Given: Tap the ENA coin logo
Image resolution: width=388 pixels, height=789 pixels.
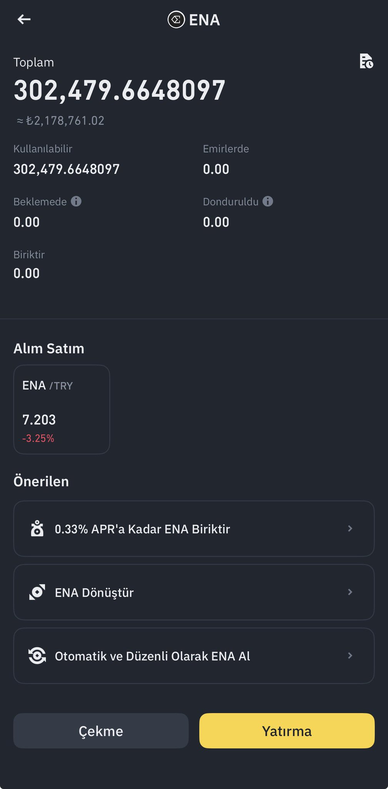Looking at the screenshot, I should tap(176, 20).
